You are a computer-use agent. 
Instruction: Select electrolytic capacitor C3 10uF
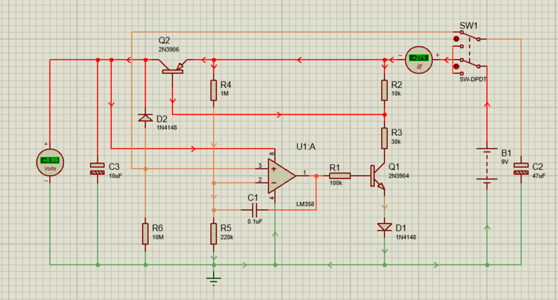[x=97, y=169]
